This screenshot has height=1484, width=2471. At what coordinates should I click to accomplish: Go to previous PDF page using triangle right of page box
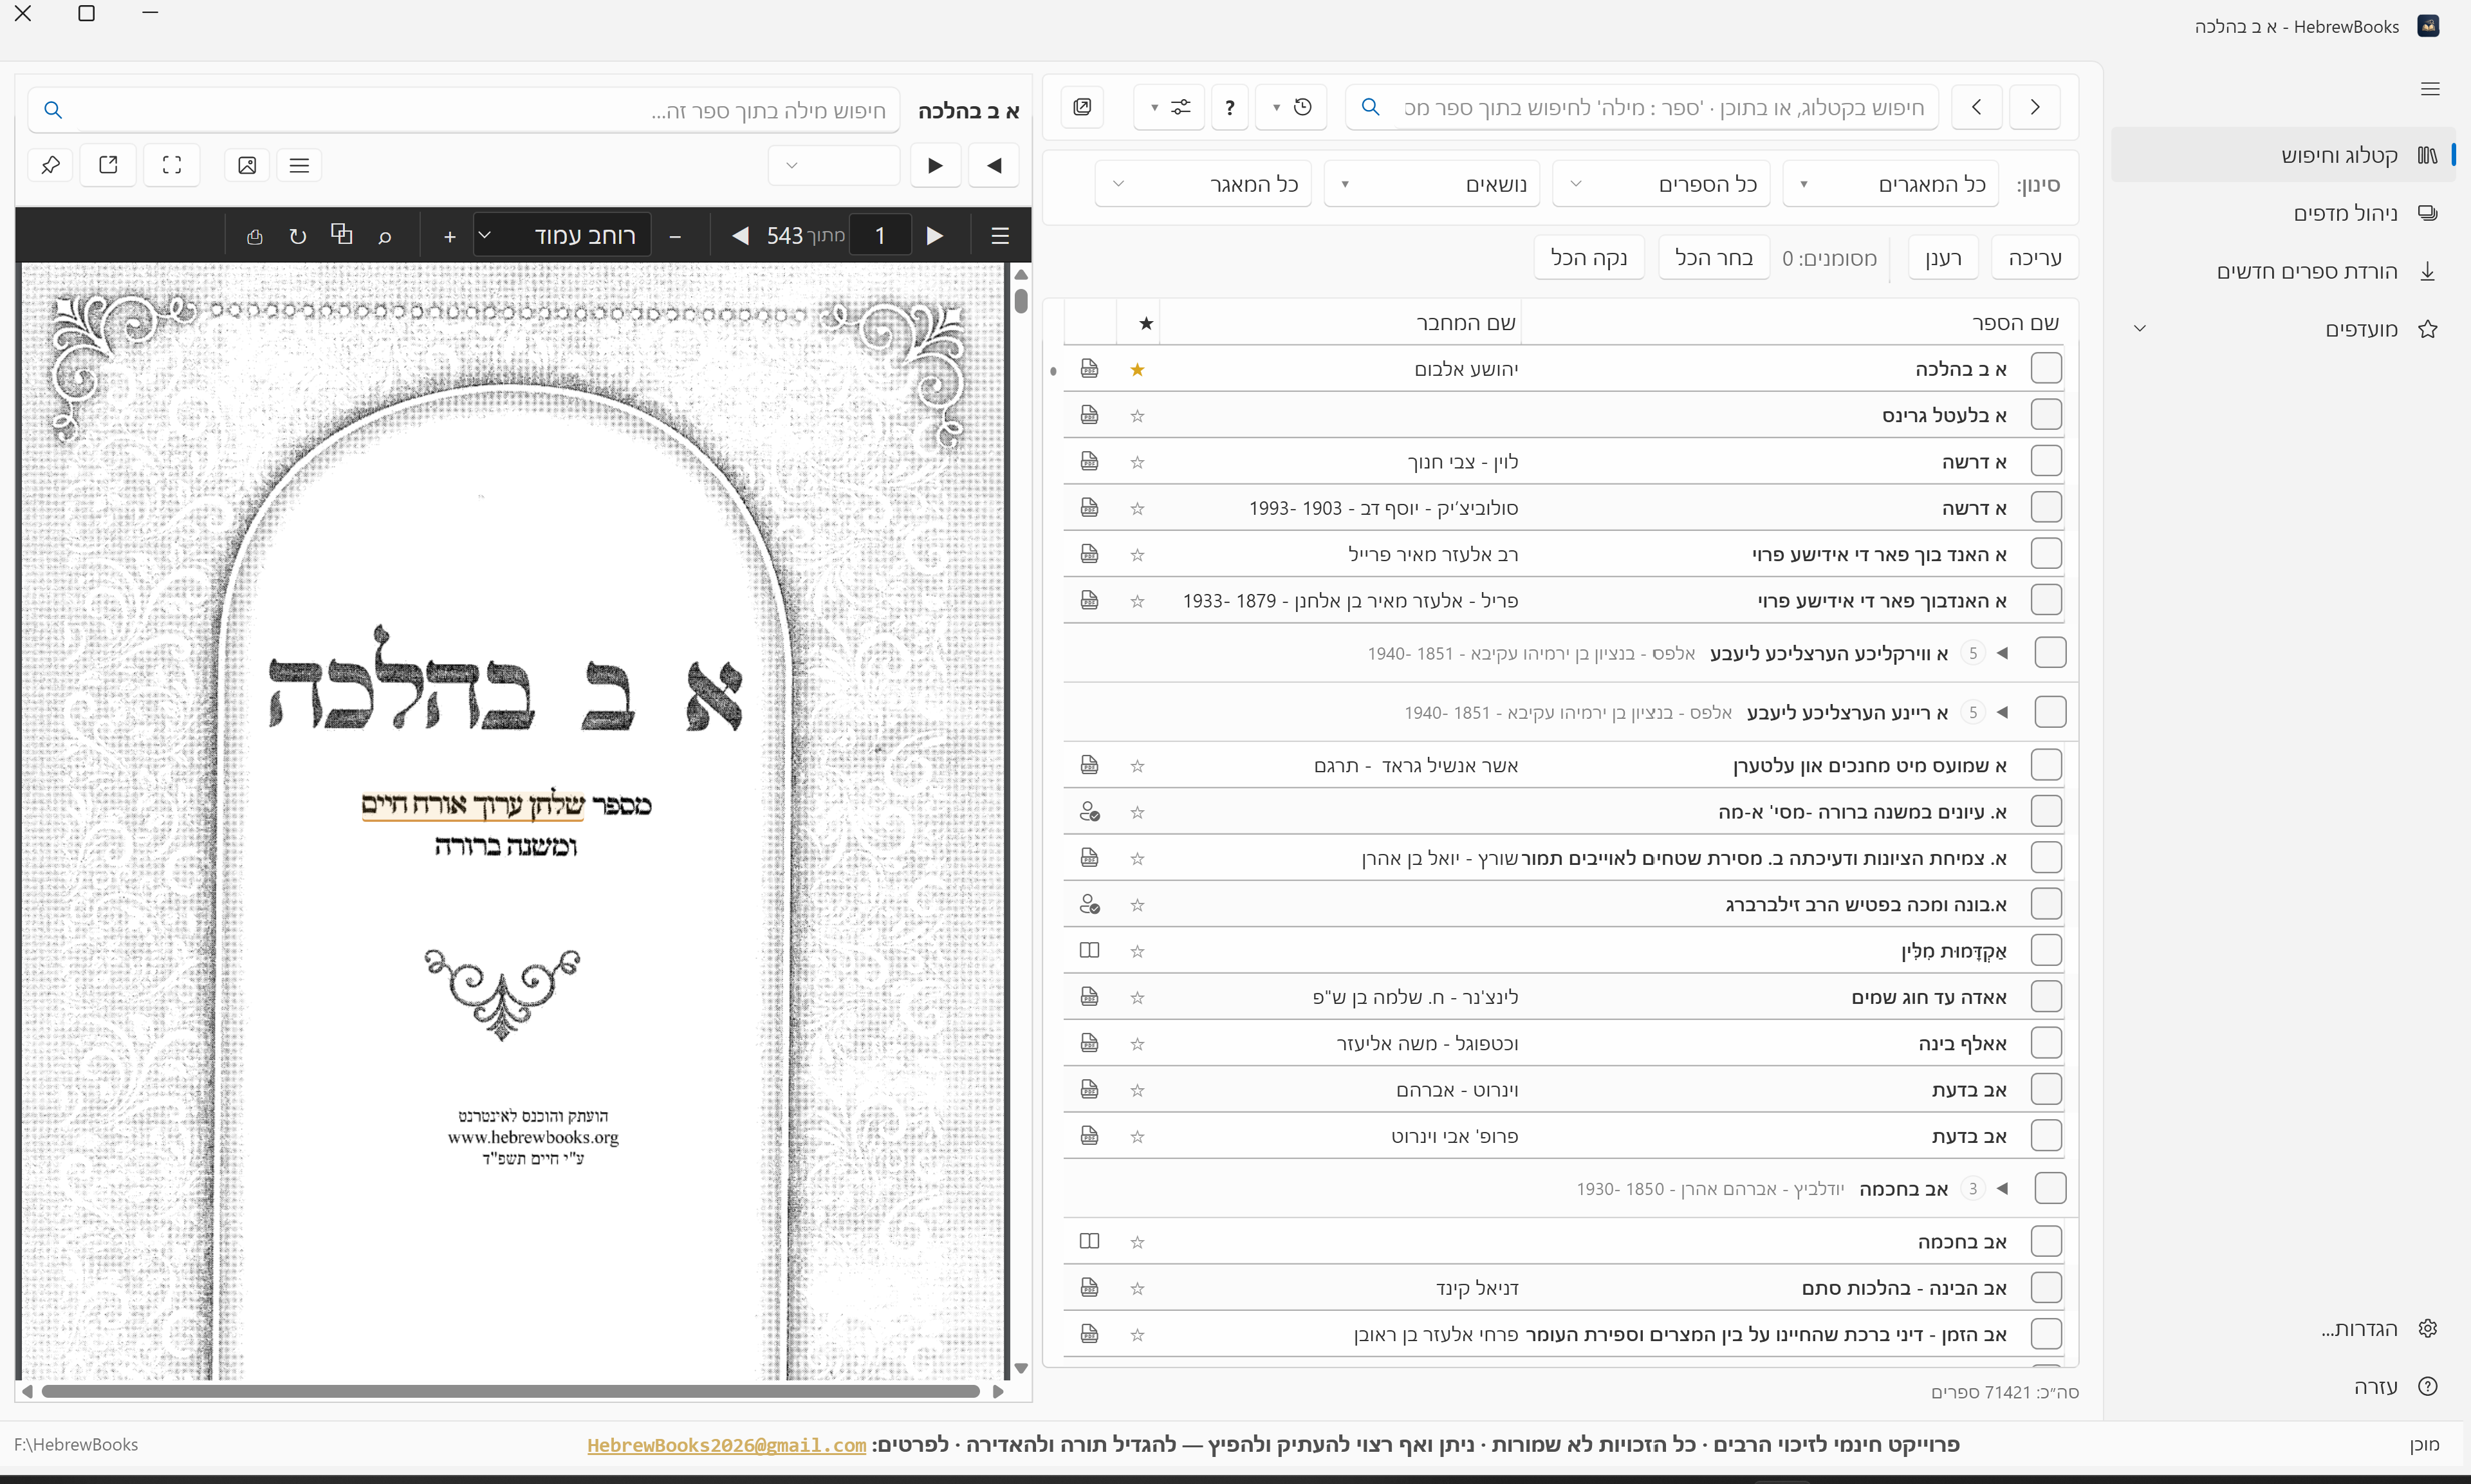click(x=934, y=236)
